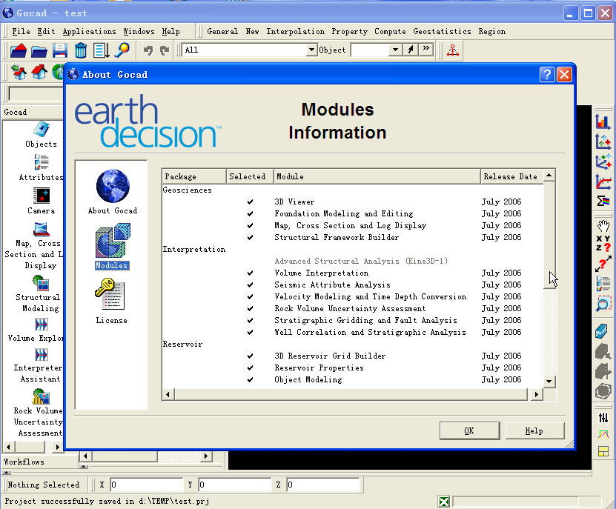This screenshot has height=509, width=616.
Task: Open a project with the folder icon
Action: (39, 50)
